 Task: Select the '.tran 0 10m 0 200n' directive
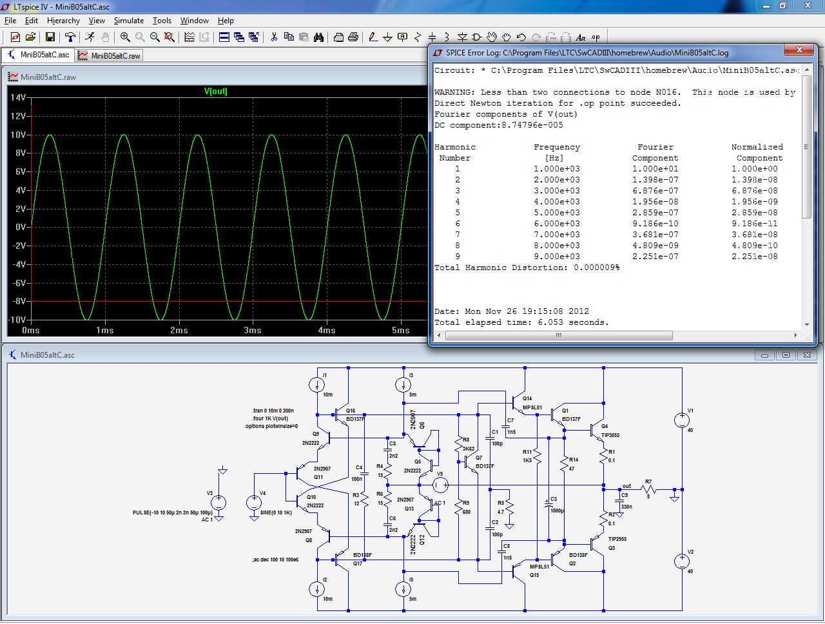click(x=272, y=411)
